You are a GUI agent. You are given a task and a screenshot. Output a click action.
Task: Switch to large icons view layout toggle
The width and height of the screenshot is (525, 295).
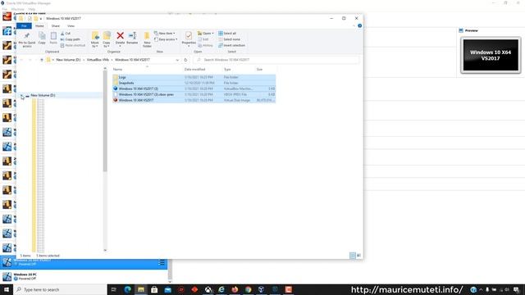click(x=358, y=256)
